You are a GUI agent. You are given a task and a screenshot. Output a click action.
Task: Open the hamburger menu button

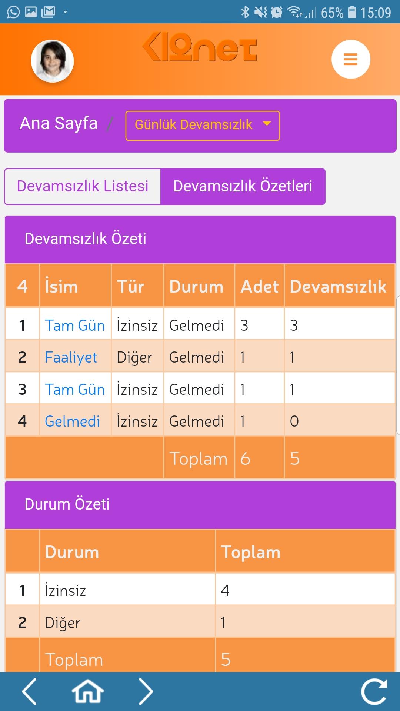coord(350,59)
